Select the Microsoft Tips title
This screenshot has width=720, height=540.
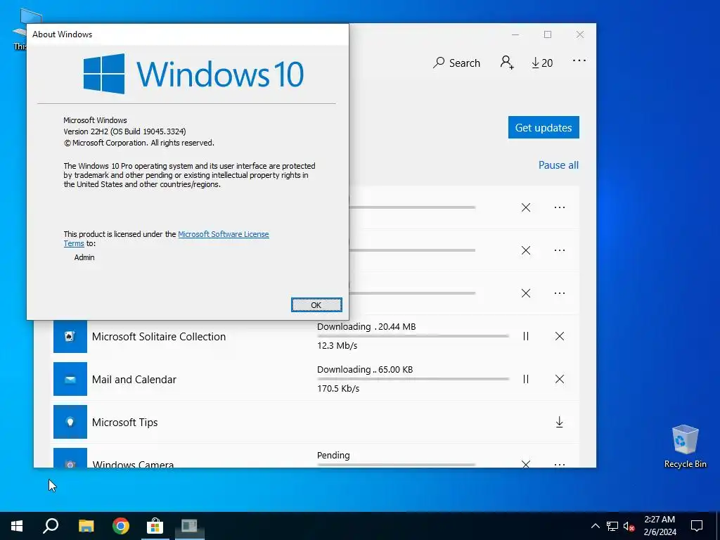coord(125,423)
